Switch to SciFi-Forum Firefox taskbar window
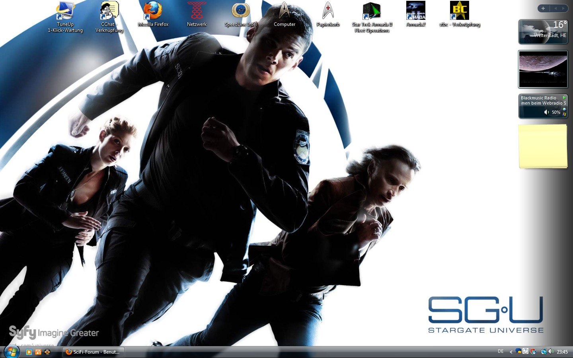The width and height of the screenshot is (573, 358). tap(93, 352)
